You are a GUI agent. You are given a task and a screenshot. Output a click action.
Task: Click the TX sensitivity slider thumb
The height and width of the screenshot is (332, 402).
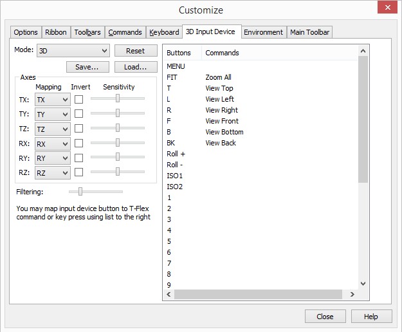coord(118,98)
